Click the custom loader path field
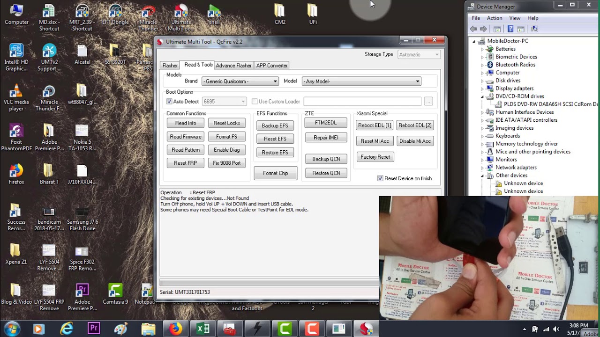Image resolution: width=600 pixels, height=337 pixels. pyautogui.click(x=362, y=102)
